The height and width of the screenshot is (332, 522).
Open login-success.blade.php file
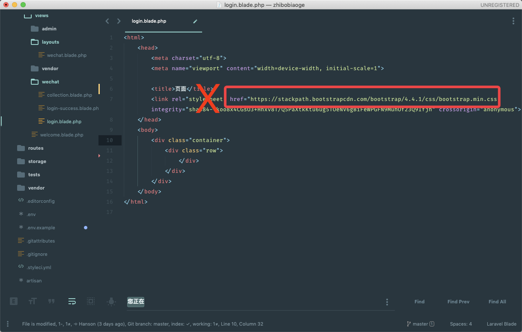point(73,108)
